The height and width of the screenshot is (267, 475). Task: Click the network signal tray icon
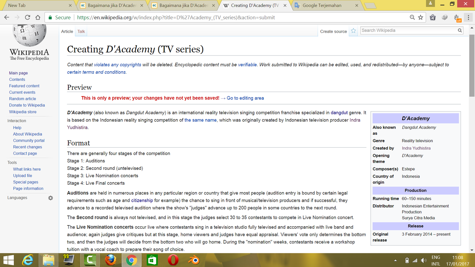coord(415,260)
